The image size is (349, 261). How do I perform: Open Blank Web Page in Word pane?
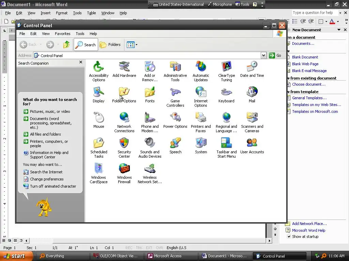[305, 64]
